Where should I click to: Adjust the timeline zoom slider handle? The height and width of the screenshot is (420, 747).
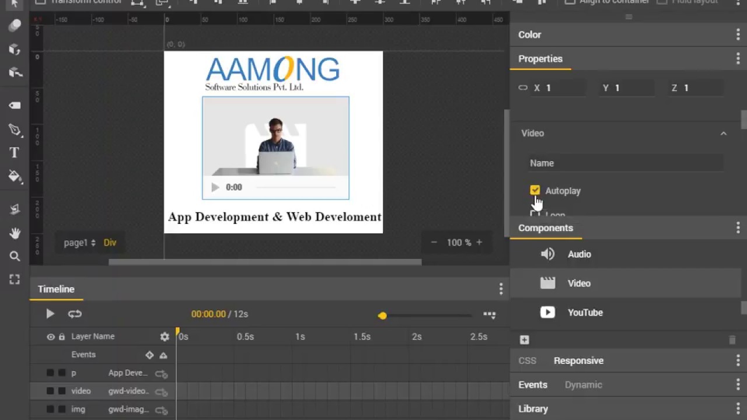coord(382,316)
